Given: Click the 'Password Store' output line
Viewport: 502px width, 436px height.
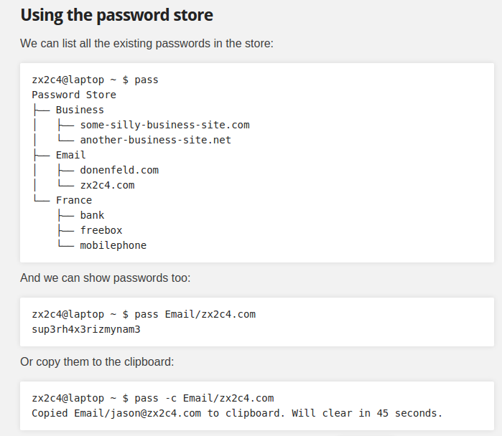Looking at the screenshot, I should point(74,95).
